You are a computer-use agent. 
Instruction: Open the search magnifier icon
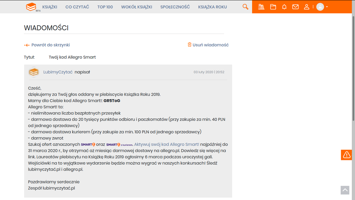pyautogui.click(x=245, y=7)
